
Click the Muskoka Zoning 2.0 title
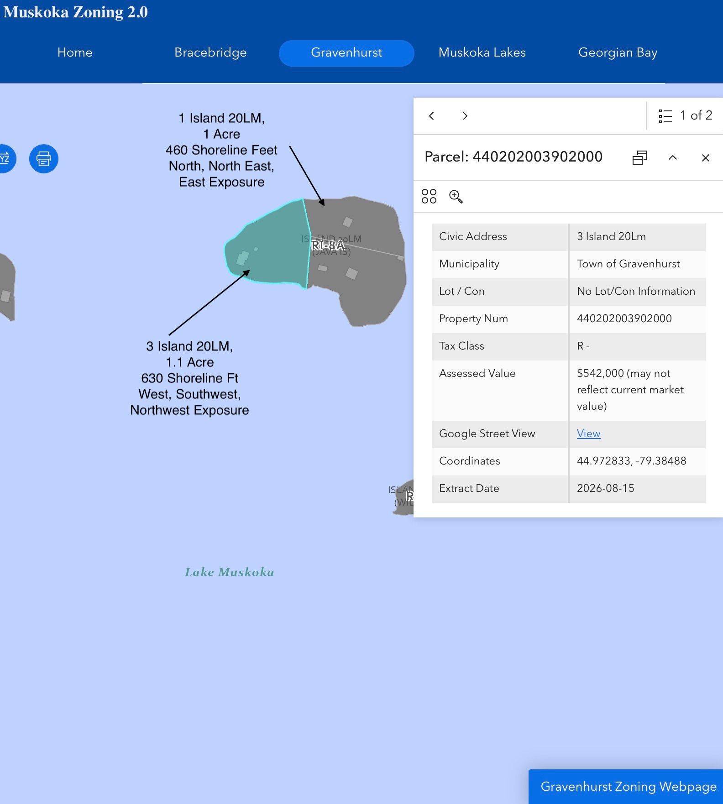pos(75,12)
